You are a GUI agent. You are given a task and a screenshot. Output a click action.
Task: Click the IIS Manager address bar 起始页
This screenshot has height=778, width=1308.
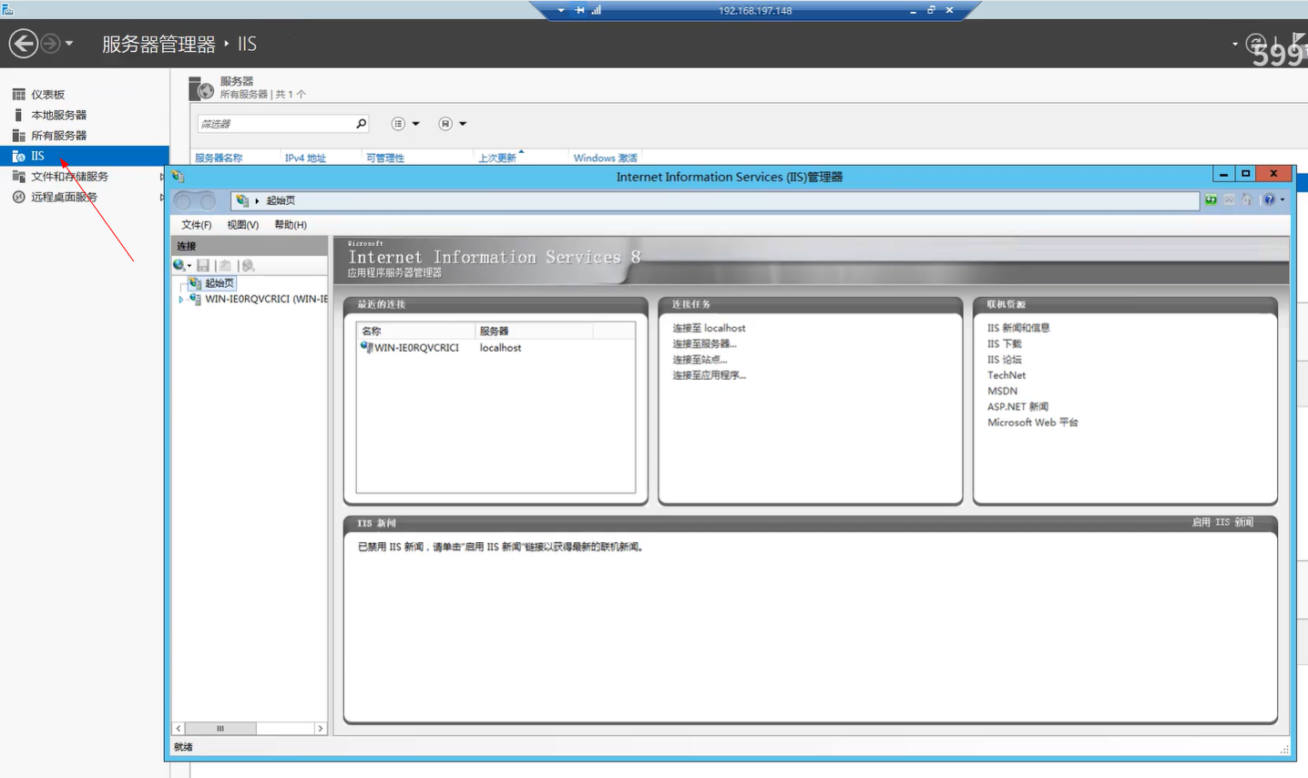click(x=715, y=200)
